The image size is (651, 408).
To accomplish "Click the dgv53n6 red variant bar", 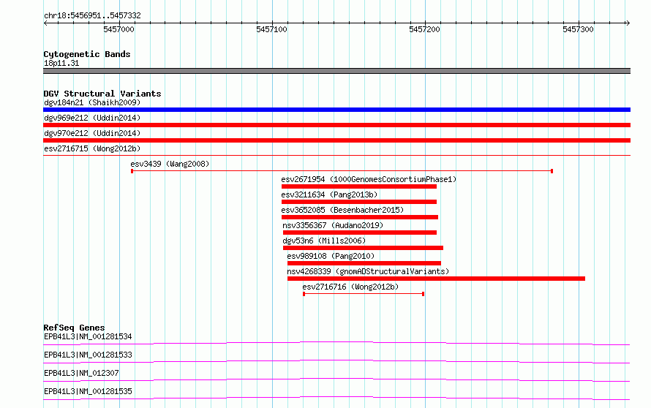I will click(364, 248).
